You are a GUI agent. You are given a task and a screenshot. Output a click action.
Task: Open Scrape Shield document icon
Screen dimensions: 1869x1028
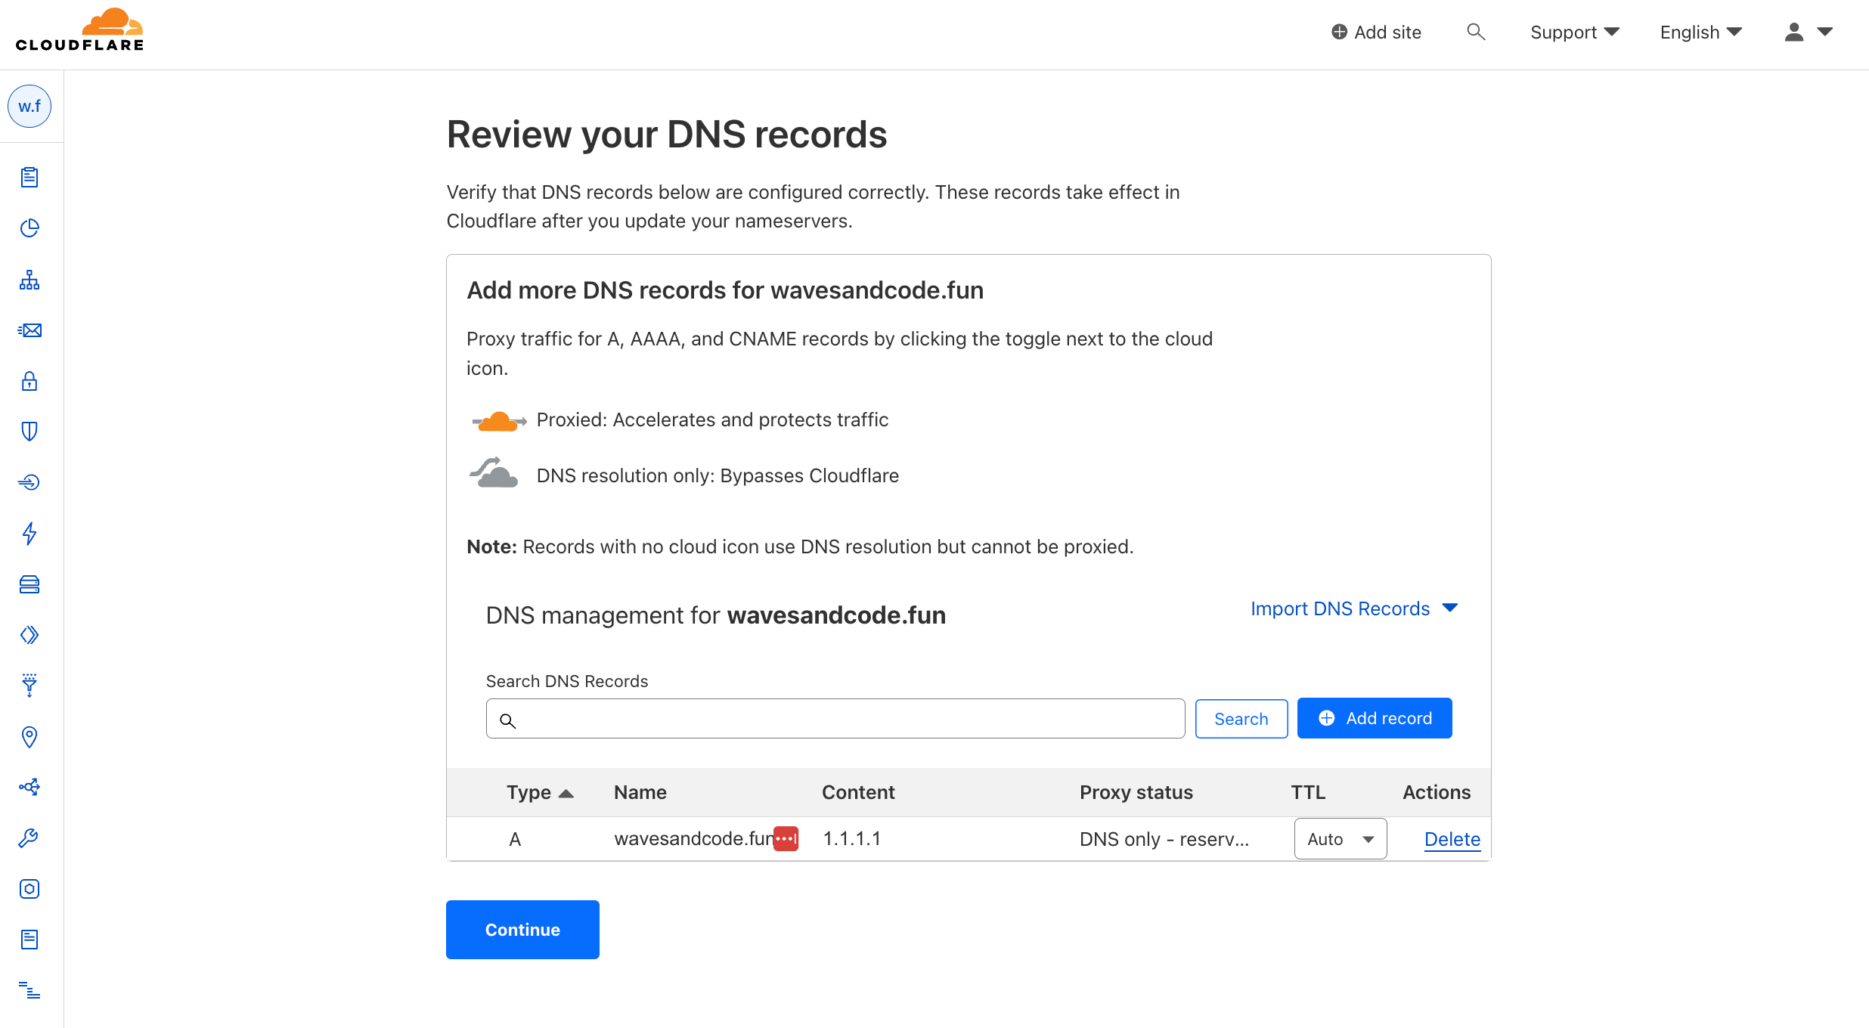tap(29, 939)
